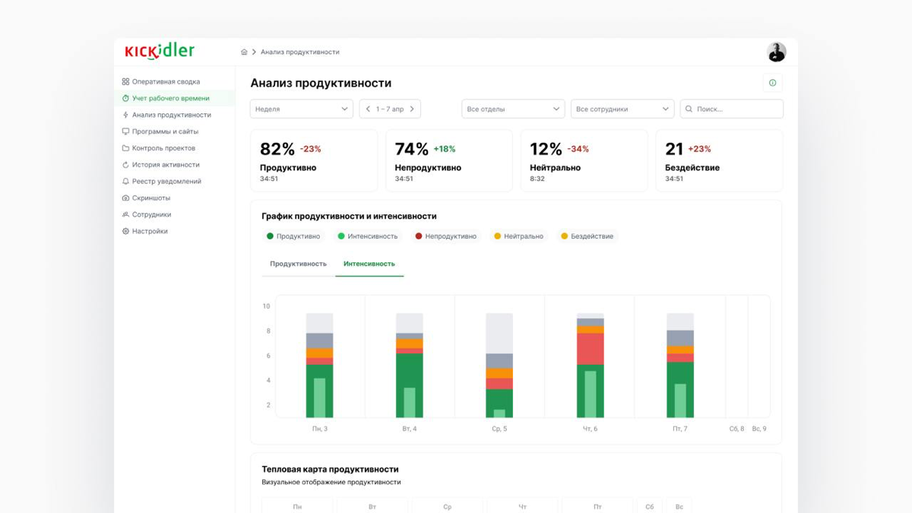912x513 pixels.
Task: Open the user avatar menu
Action: [x=776, y=52]
